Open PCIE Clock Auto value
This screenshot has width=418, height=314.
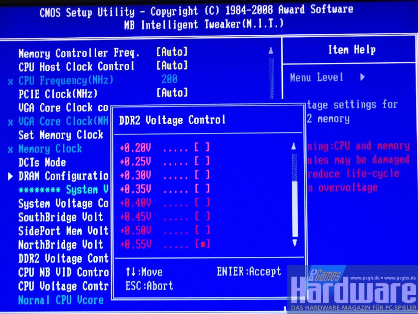click(172, 93)
